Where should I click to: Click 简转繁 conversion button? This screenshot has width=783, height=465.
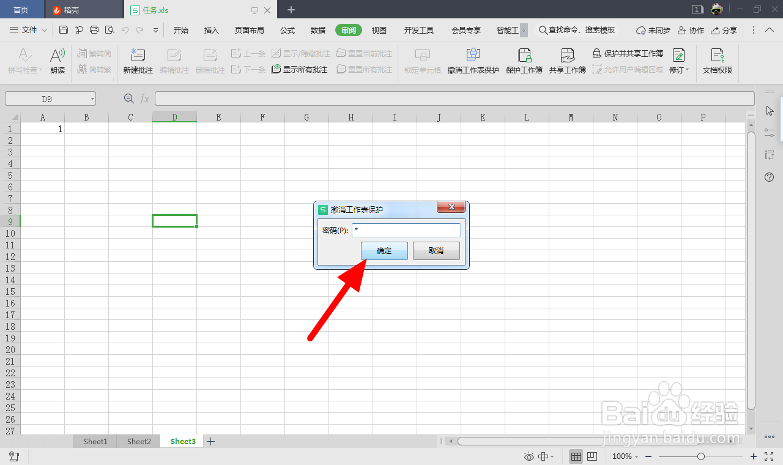tap(95, 70)
